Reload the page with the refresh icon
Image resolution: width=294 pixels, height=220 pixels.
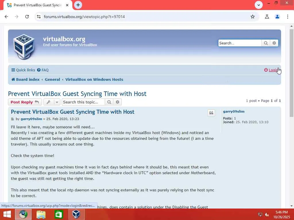pyautogui.click(x=27, y=17)
